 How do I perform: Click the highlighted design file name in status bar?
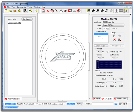tap(71, 104)
